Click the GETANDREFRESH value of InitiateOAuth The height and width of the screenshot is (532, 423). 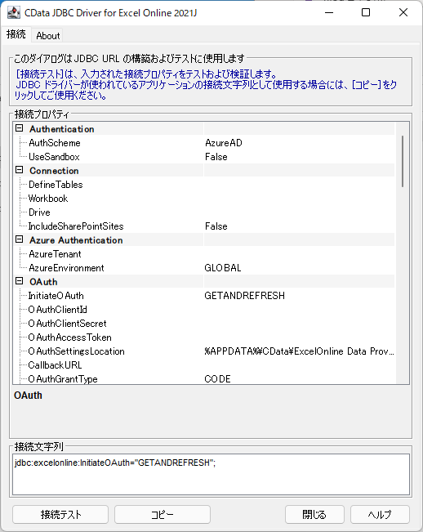coord(244,296)
